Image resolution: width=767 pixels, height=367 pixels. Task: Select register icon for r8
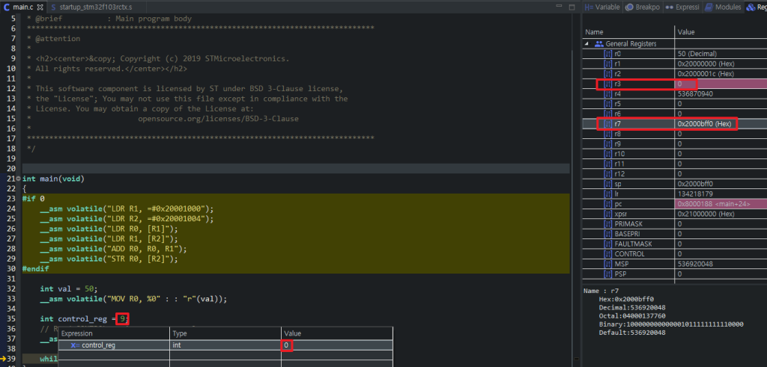tap(608, 134)
